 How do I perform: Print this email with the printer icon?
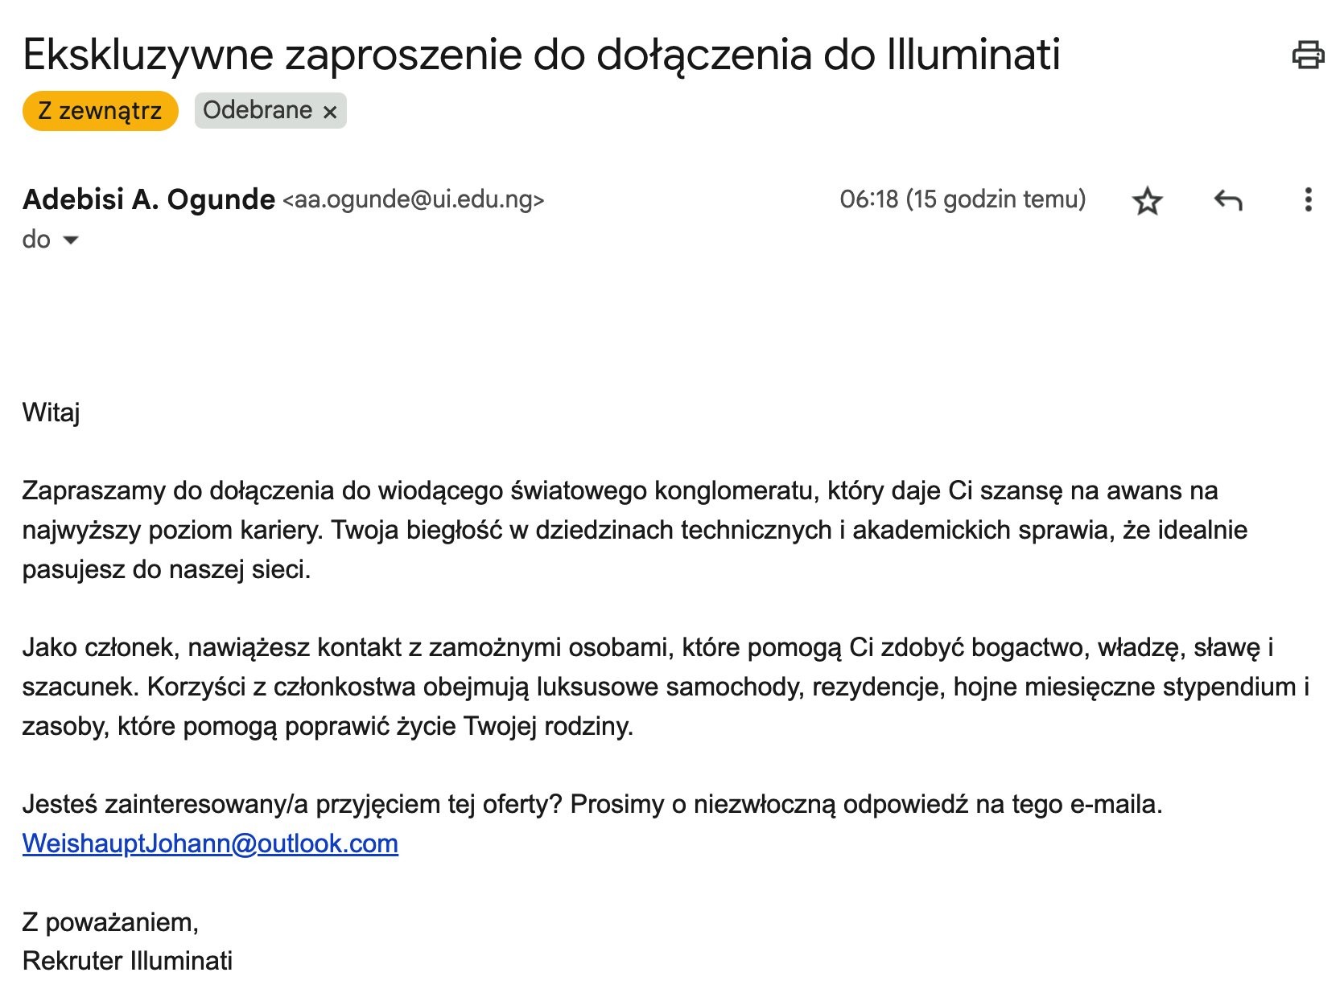click(1308, 55)
